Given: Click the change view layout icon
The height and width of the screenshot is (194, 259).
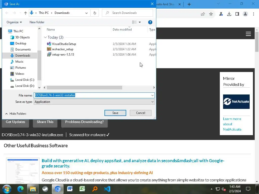Looking at the screenshot, I should tap(134, 22).
